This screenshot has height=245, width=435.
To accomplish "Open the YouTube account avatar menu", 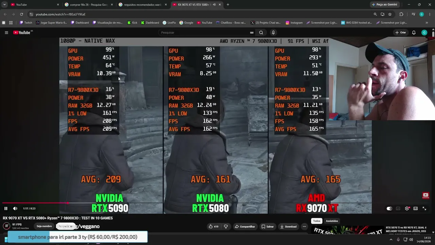I will (424, 33).
